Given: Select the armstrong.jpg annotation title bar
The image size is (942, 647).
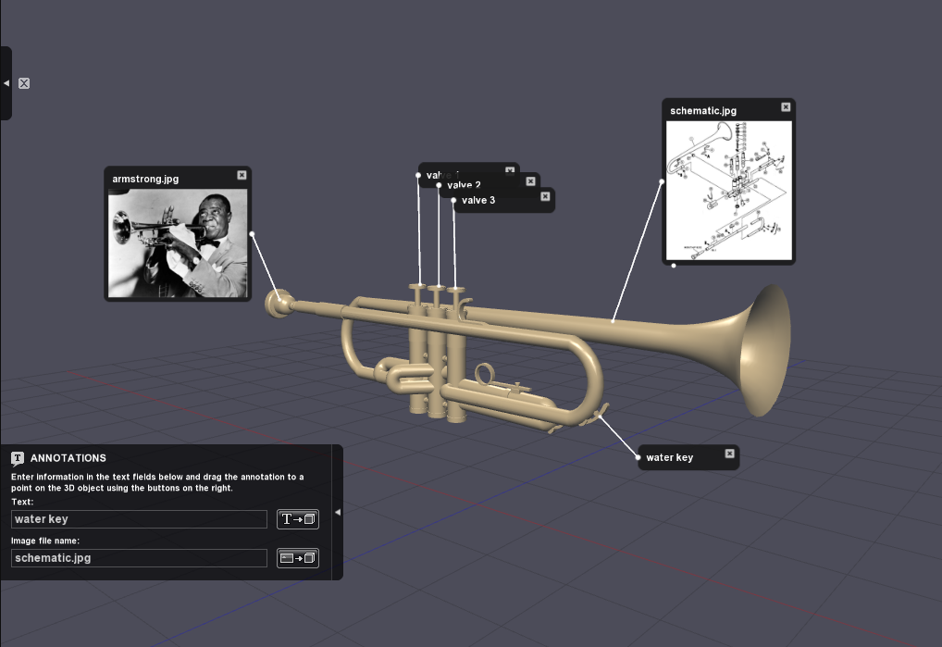Looking at the screenshot, I should [167, 178].
